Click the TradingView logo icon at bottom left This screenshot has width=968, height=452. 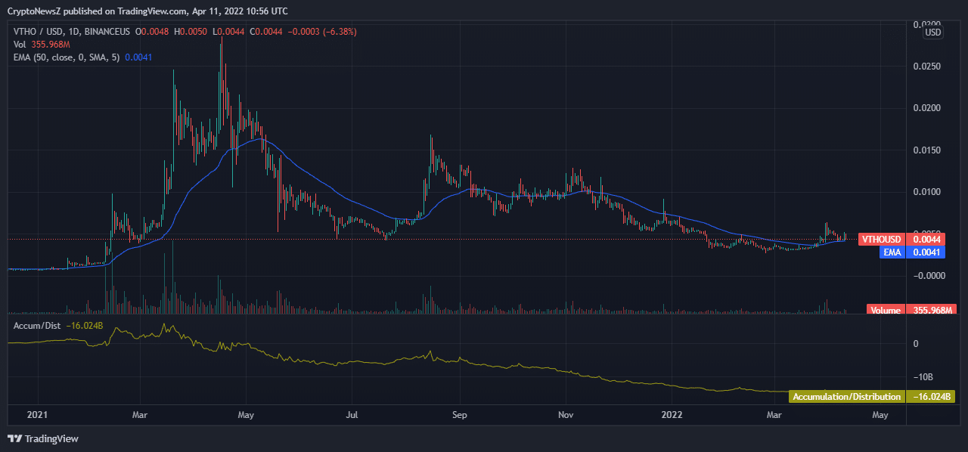pyautogui.click(x=14, y=438)
